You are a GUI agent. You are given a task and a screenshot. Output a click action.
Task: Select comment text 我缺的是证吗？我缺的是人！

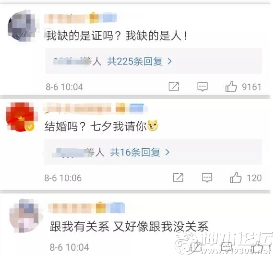click(117, 36)
